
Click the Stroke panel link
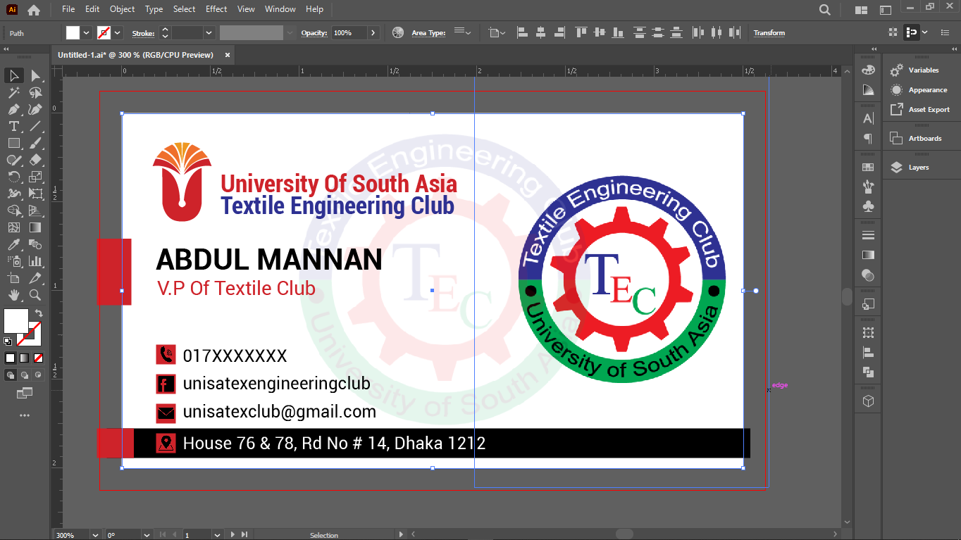click(144, 33)
